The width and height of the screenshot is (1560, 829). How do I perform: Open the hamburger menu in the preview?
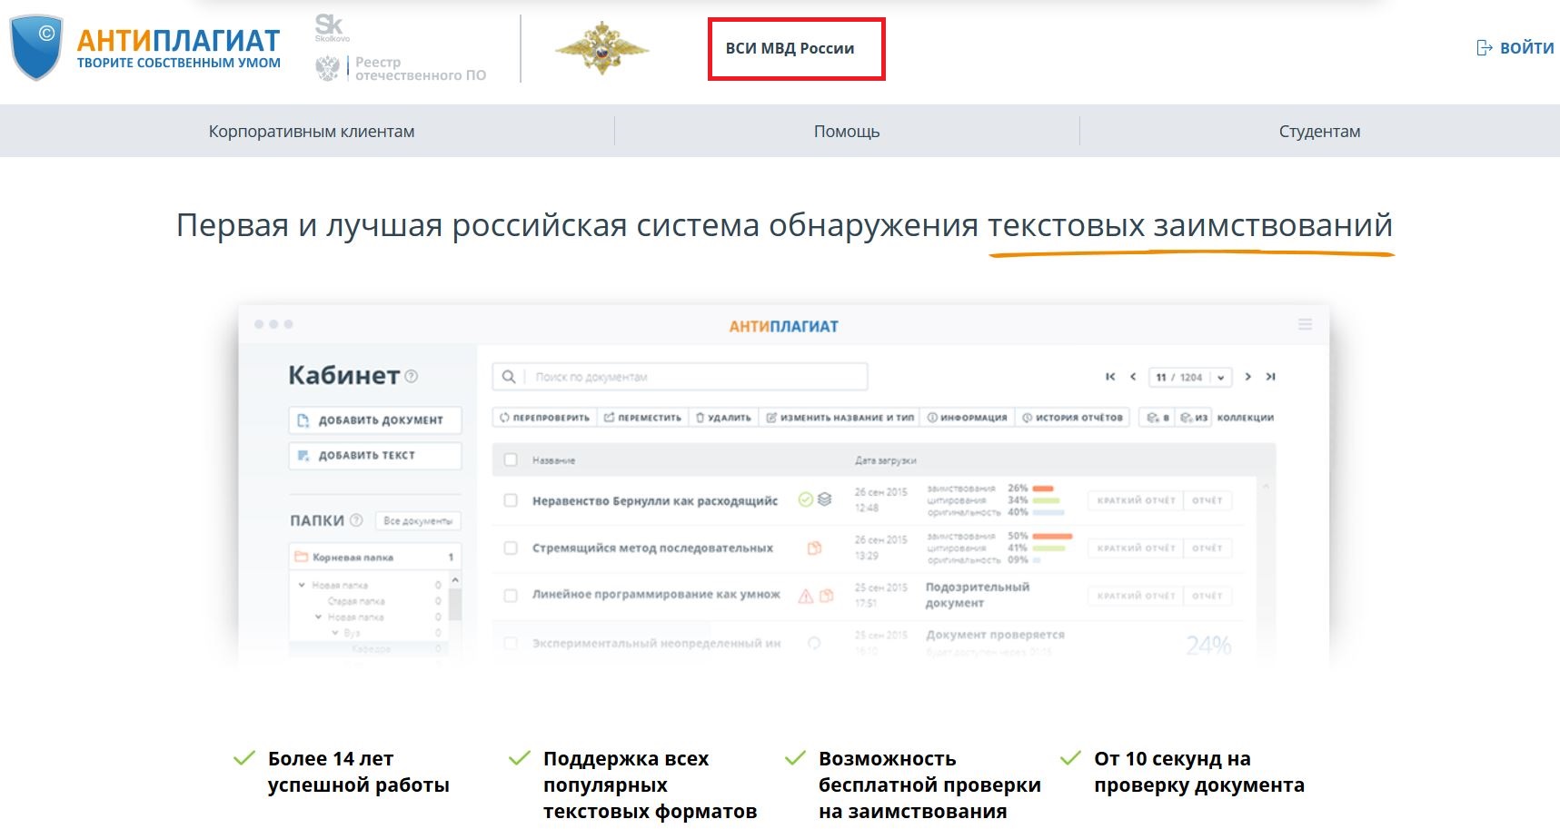(1306, 324)
